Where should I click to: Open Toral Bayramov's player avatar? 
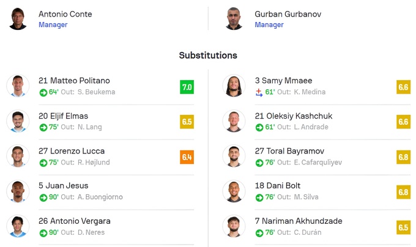[x=235, y=157]
